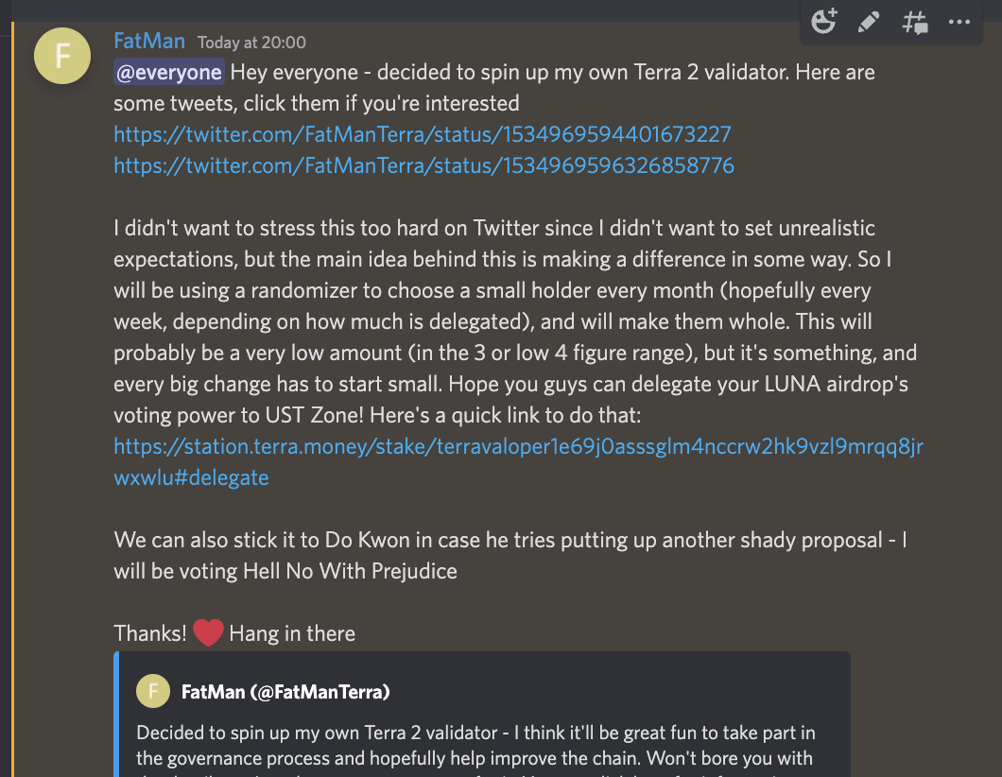Click the #delegate anchor in the staking link

tap(224, 477)
